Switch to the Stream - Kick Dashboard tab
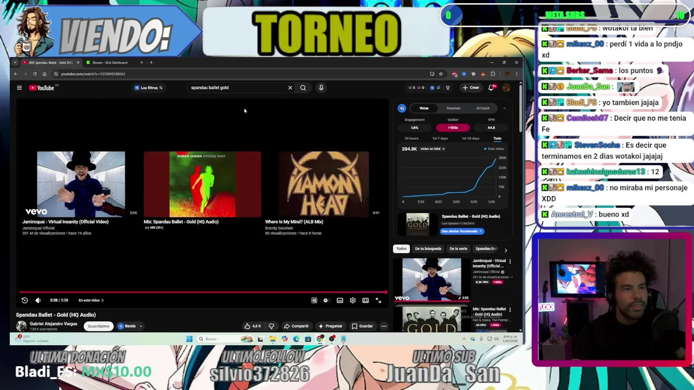Viewport: 694px width, 390px height. [114, 62]
